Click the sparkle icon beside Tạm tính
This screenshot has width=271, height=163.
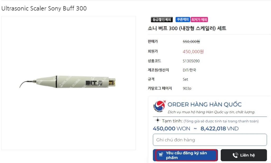click(x=157, y=121)
